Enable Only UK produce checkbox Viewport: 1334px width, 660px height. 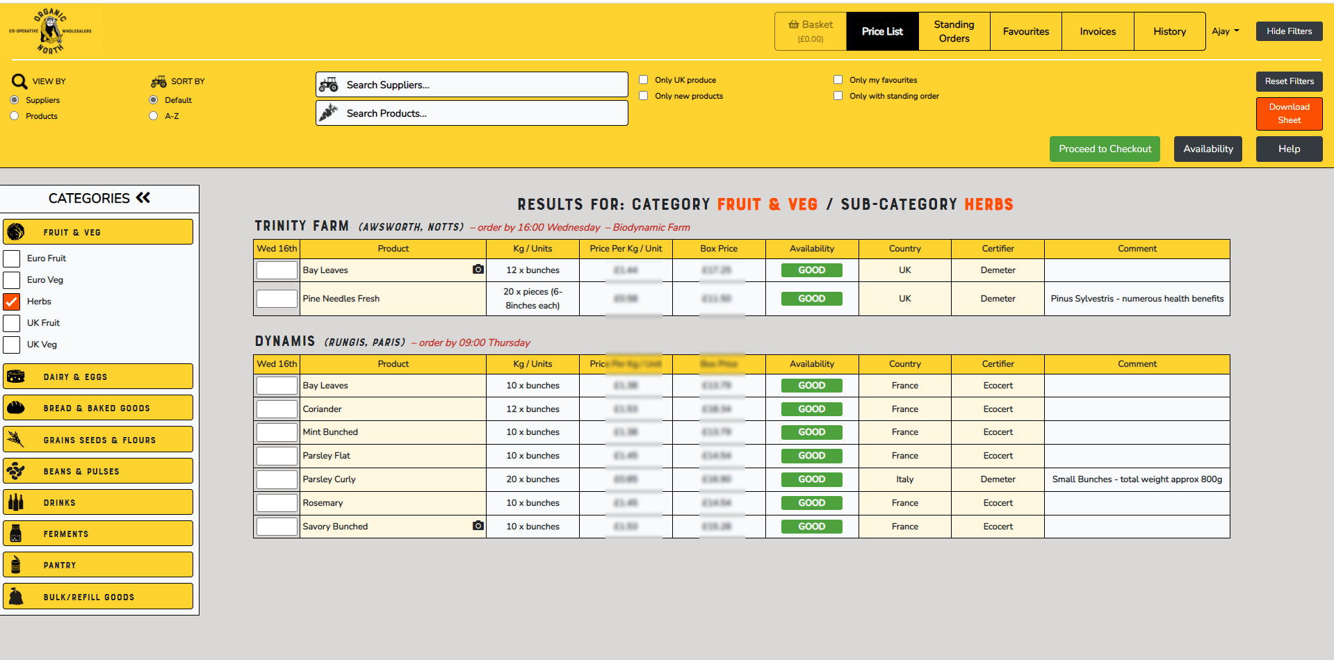pos(644,80)
